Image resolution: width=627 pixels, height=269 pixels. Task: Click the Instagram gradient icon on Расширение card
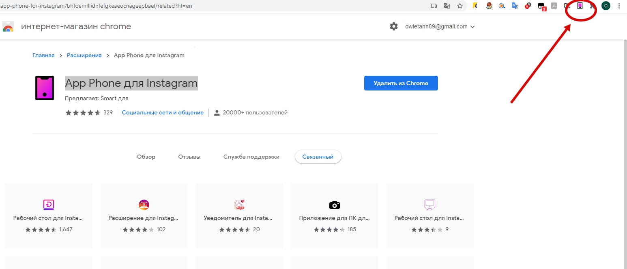point(144,204)
